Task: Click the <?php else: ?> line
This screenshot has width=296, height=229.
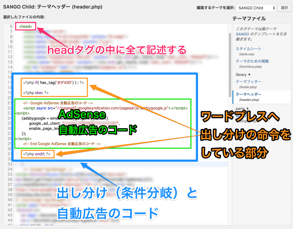Action: [x=36, y=93]
